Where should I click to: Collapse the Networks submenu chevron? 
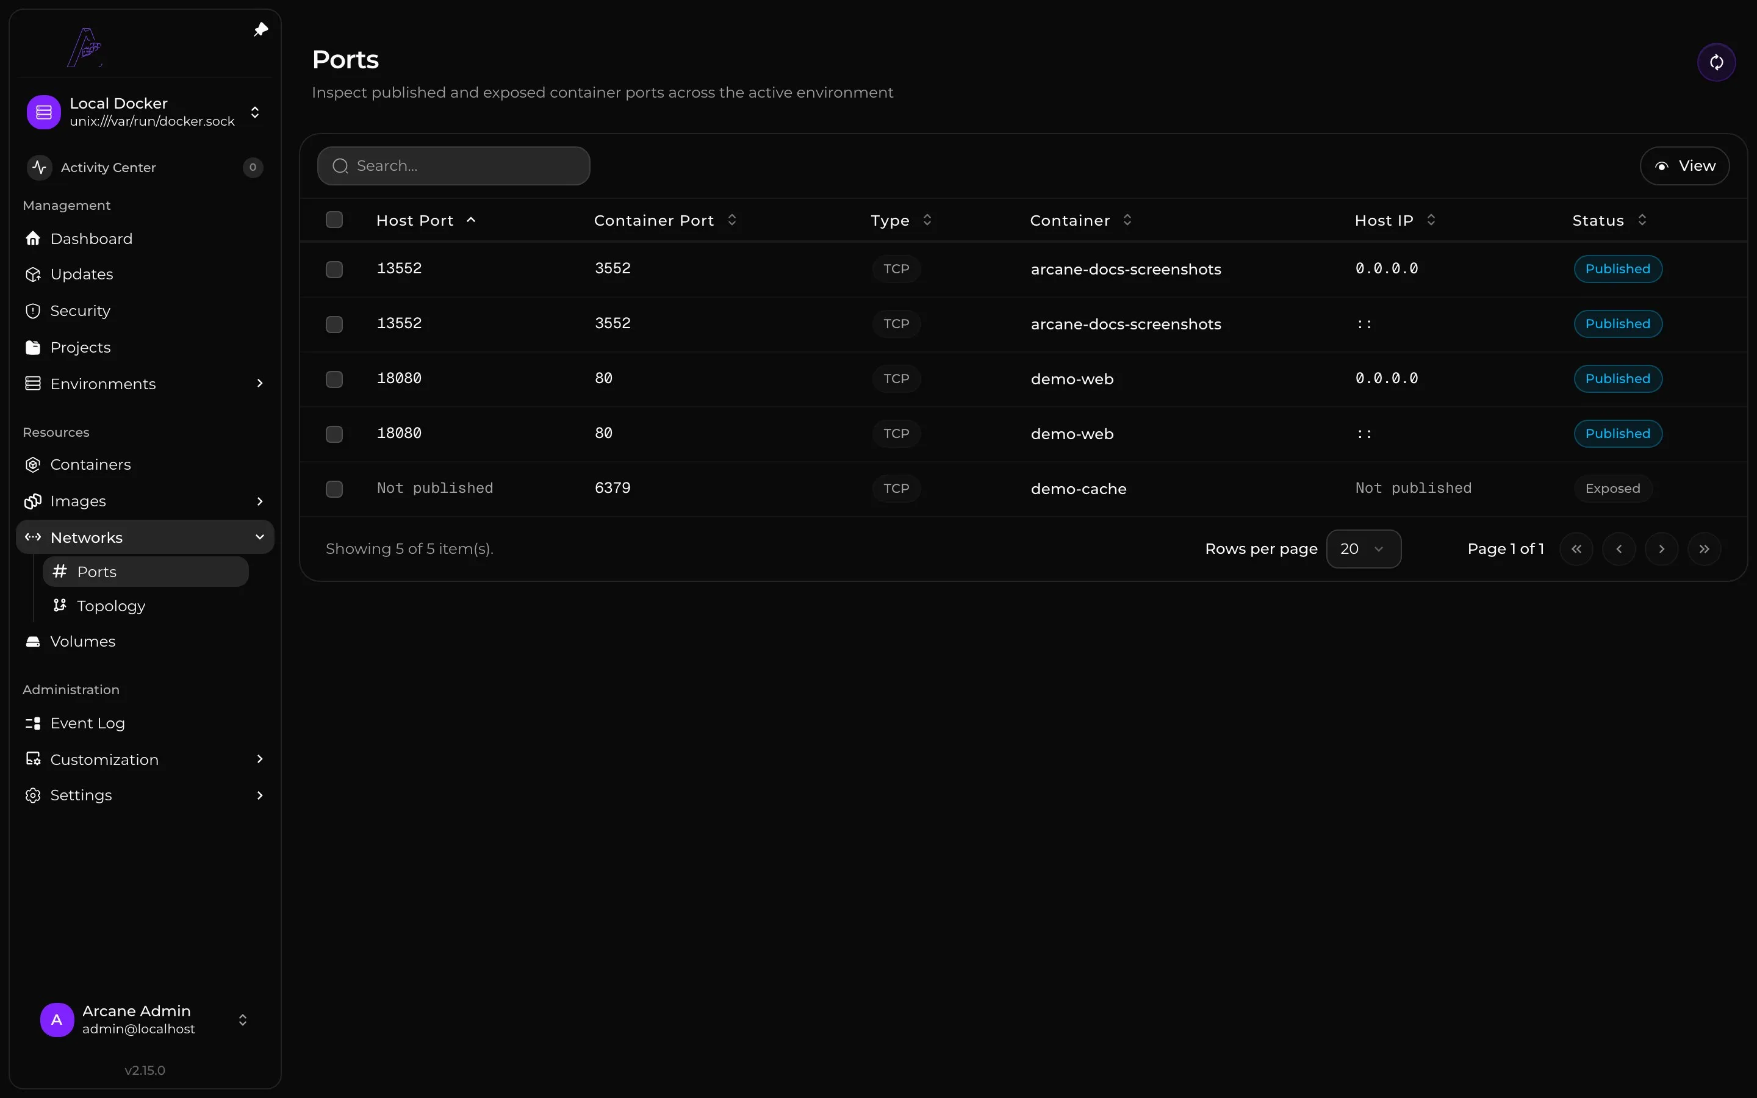(260, 537)
